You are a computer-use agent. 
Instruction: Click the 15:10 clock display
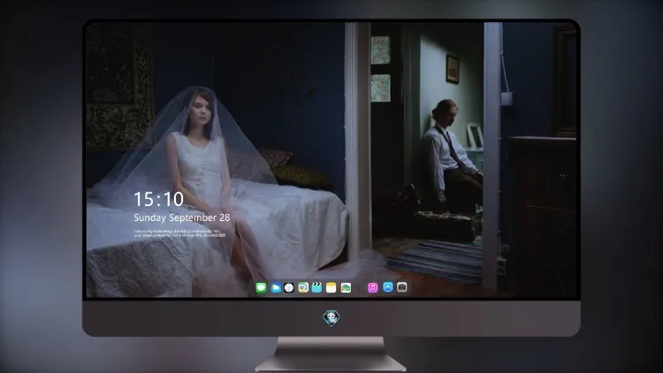click(x=158, y=199)
